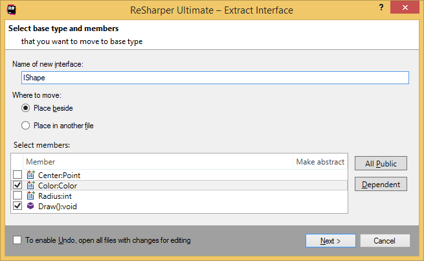Click the Draw():void method icon
This screenshot has width=424, height=261.
click(x=30, y=206)
